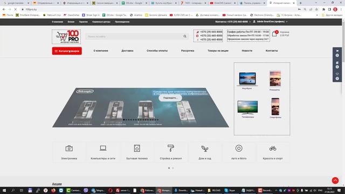Click the Delonghi coffee machines banner
The image size is (345, 194).
click(141, 108)
